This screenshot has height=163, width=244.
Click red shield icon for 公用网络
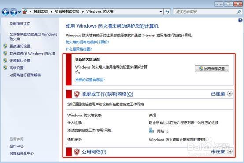77,152
